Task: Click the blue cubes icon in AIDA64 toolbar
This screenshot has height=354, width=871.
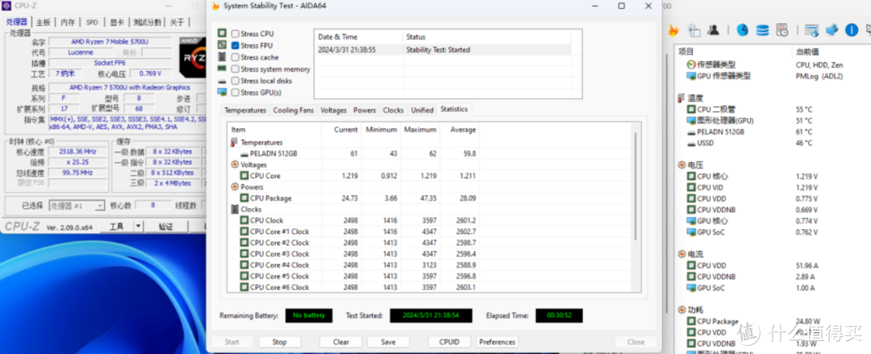Action: 831,30
